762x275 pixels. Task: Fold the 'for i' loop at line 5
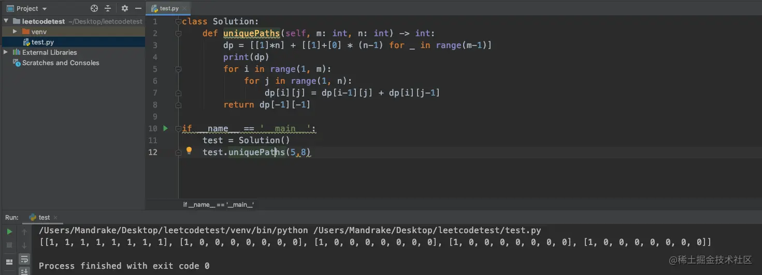(x=178, y=69)
